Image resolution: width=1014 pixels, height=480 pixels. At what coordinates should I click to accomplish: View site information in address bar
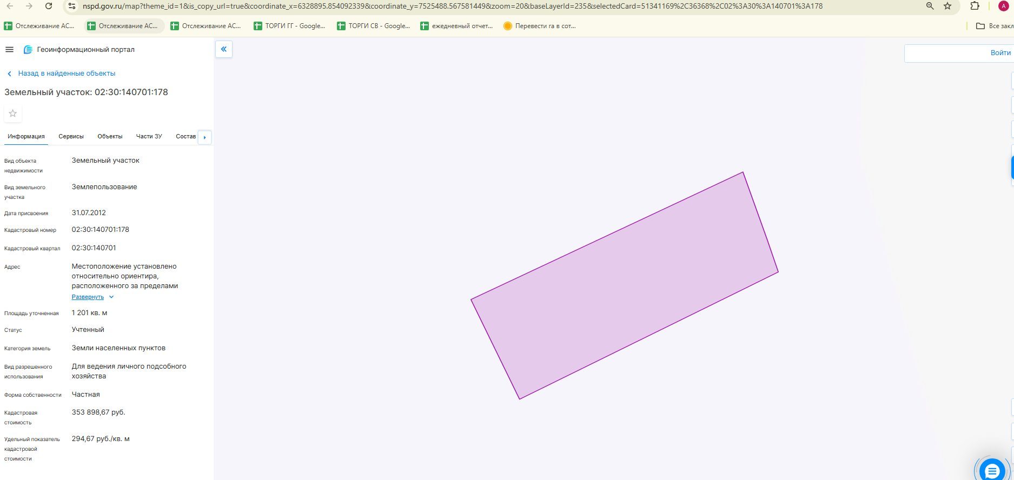72,6
